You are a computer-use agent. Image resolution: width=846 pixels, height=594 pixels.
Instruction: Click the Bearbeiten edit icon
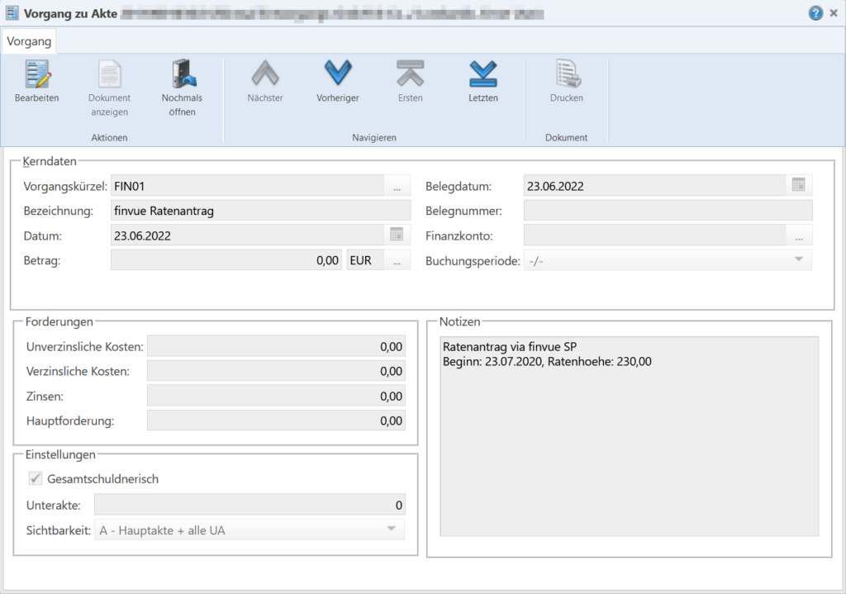tap(36, 74)
